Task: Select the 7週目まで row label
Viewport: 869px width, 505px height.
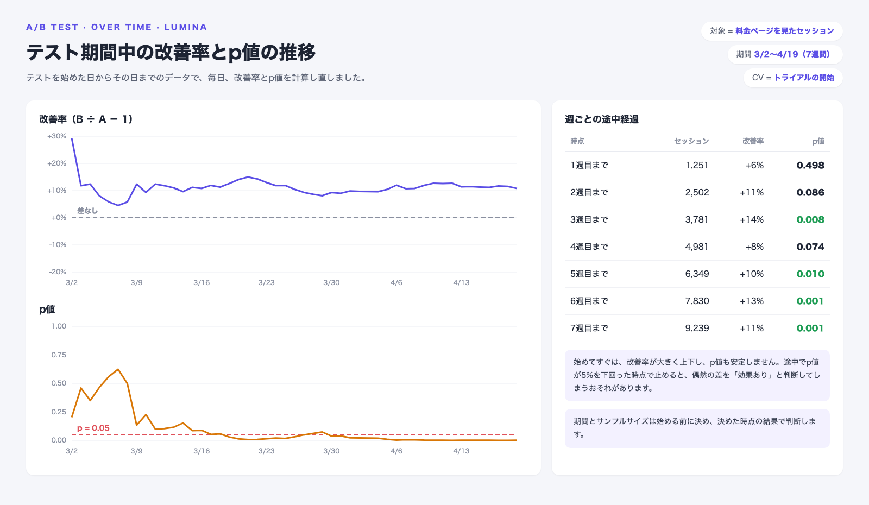Action: tap(589, 328)
